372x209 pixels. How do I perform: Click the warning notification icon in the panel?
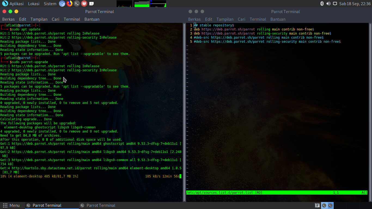92,4
